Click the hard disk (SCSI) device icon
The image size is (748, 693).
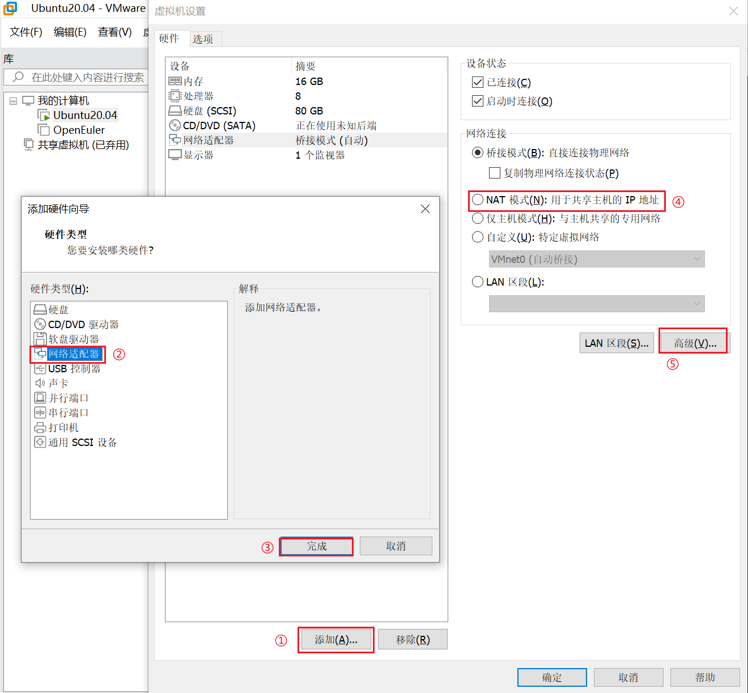point(175,110)
